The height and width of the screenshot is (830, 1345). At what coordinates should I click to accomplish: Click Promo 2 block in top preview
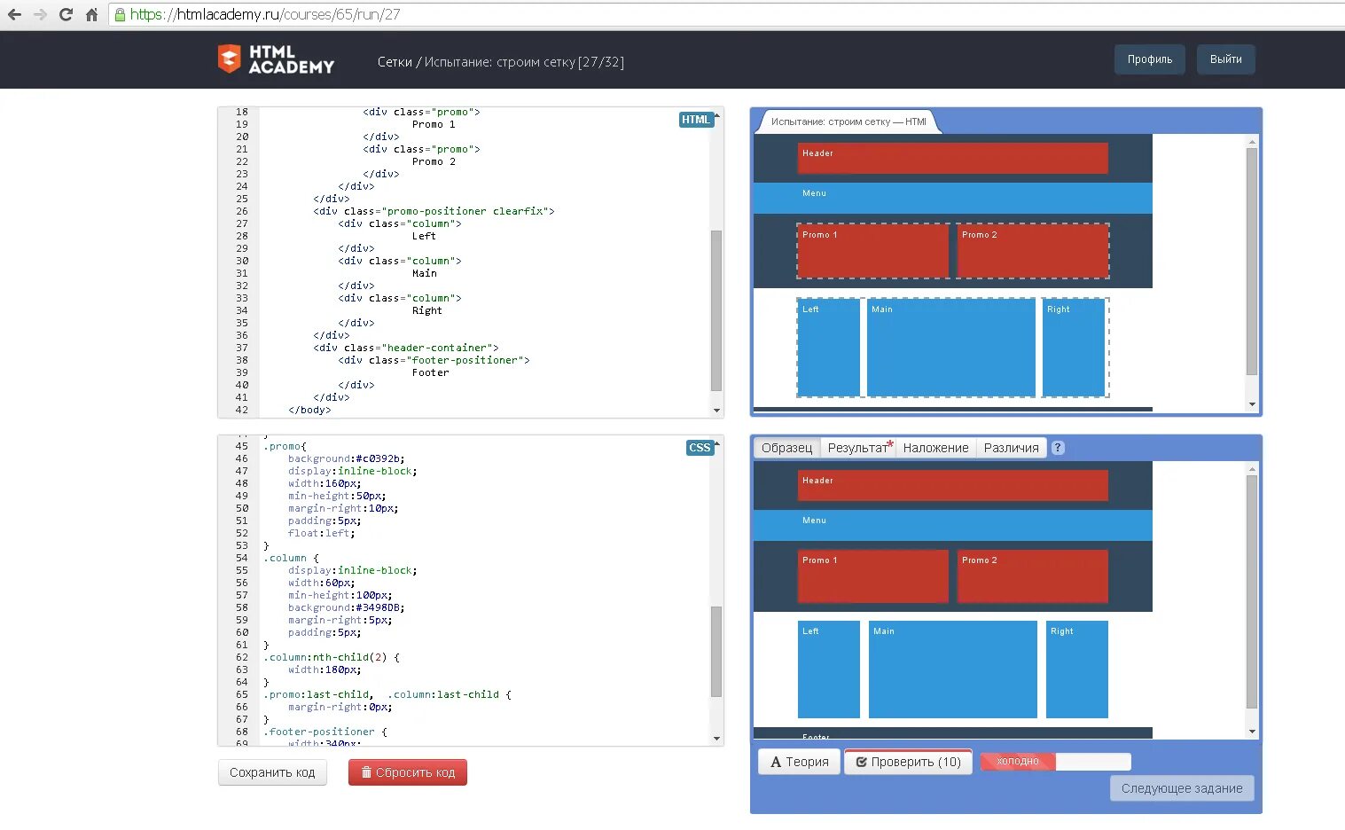click(x=1033, y=251)
